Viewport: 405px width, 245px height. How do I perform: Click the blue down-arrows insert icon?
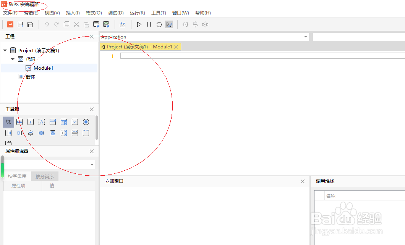pyautogui.click(x=123, y=24)
